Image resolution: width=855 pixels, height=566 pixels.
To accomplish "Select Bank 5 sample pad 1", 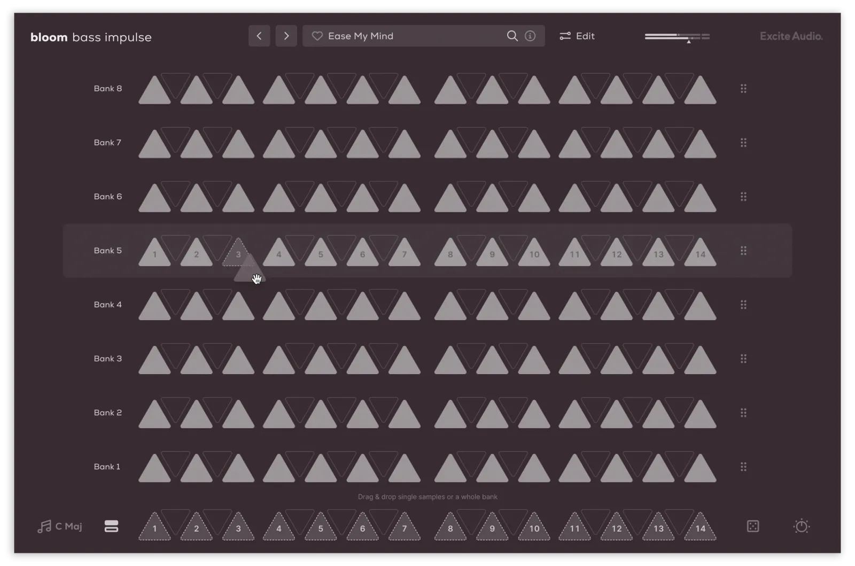I will (154, 253).
